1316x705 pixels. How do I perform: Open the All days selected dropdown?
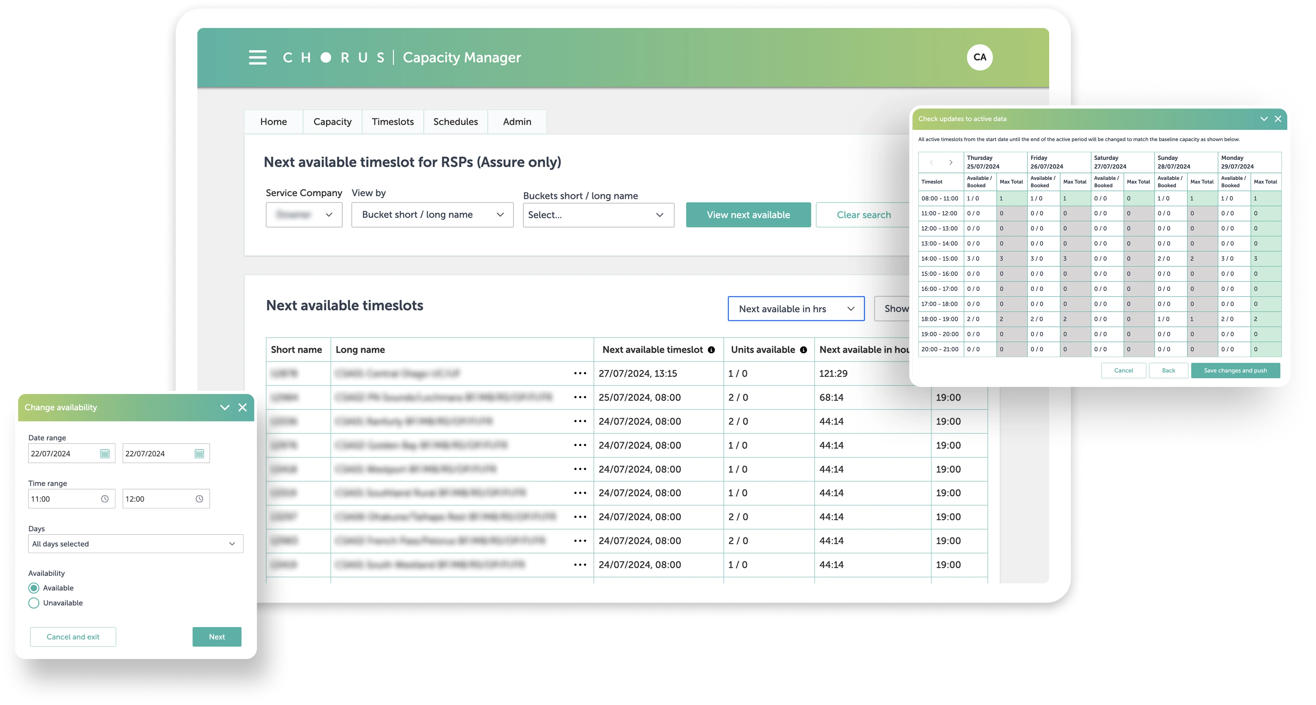pyautogui.click(x=135, y=543)
